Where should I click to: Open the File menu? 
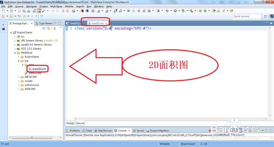coord(3,7)
